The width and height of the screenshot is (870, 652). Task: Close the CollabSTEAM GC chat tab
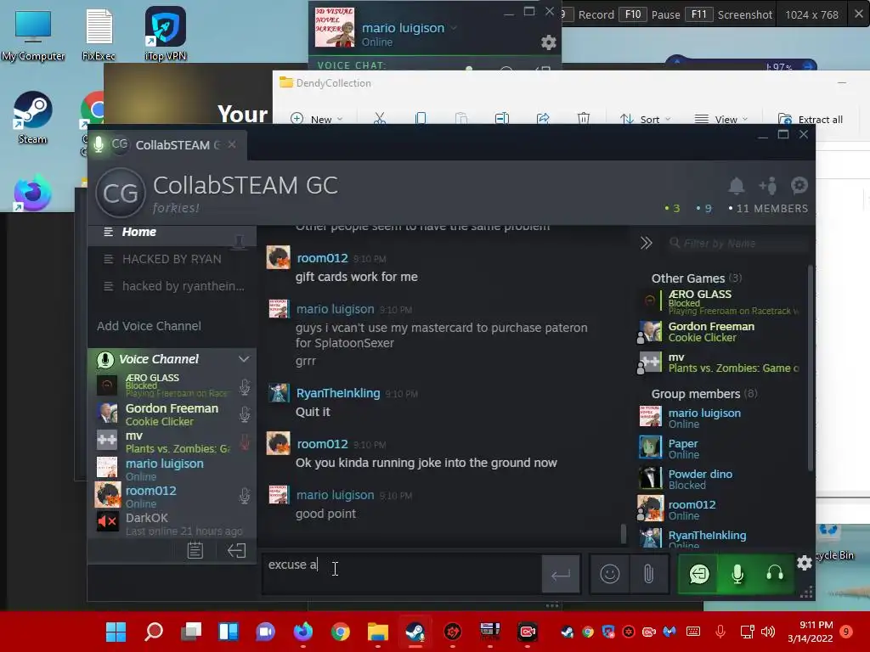point(232,144)
